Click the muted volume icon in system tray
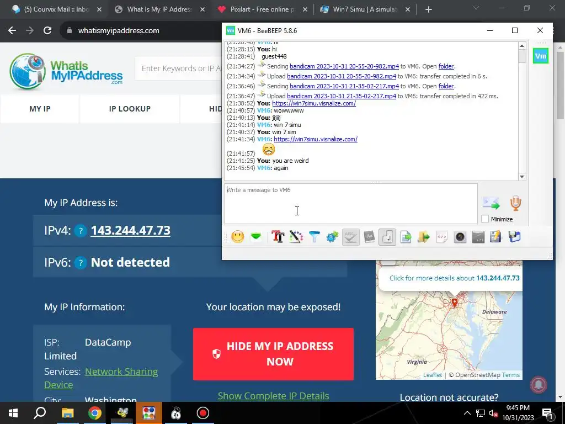Image resolution: width=565 pixels, height=424 pixels. tap(493, 413)
